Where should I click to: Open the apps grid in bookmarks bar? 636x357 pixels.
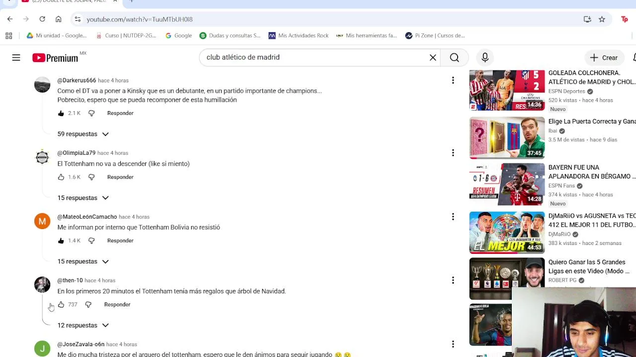click(x=8, y=36)
